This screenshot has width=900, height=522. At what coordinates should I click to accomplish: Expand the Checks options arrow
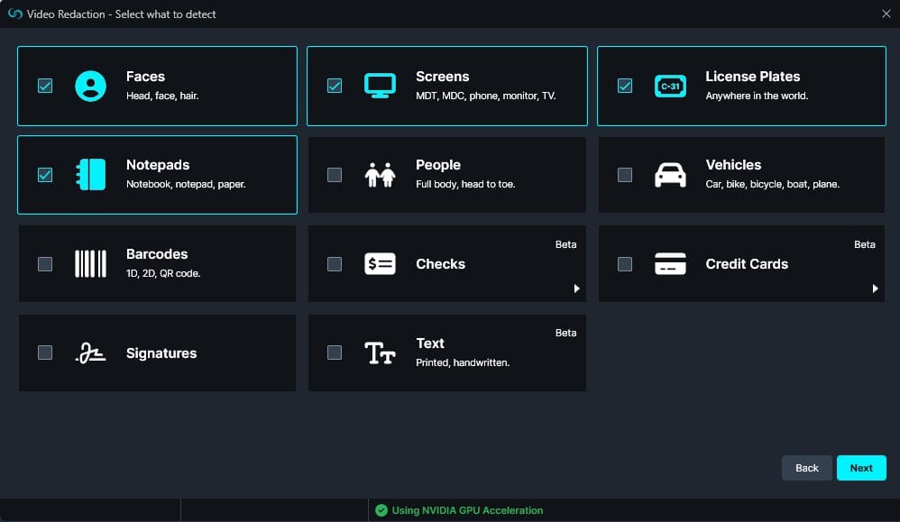tap(576, 288)
